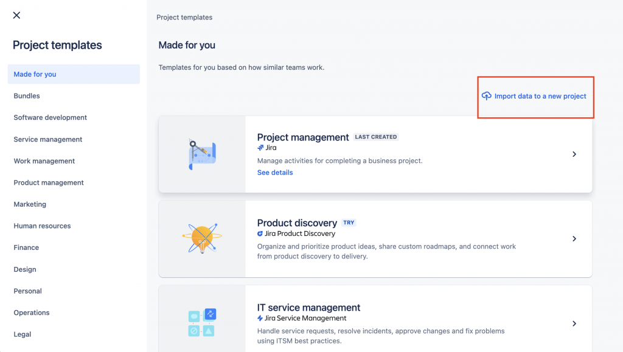
Task: Click the 'Jira Product Discovery' product label
Action: (x=300, y=233)
